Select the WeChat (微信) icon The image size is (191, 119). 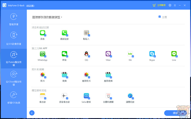pyautogui.click(x=64, y=54)
